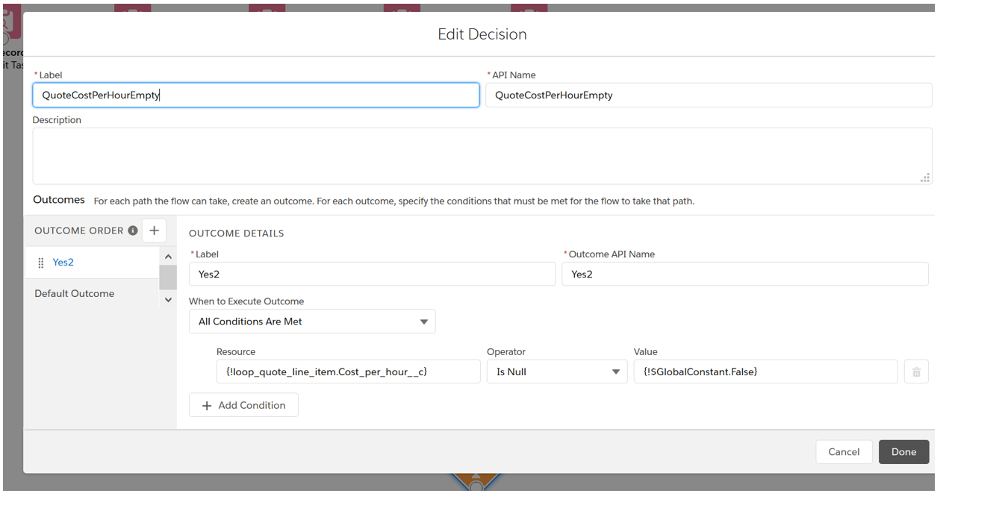This screenshot has width=1008, height=511.
Task: Click the up arrow above the outcome scrollbar
Action: [168, 256]
